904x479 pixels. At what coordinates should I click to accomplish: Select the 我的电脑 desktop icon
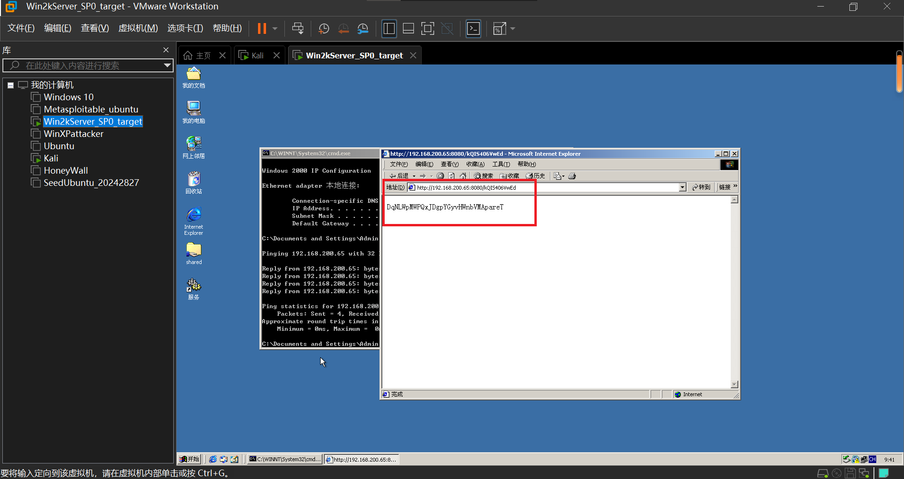tap(194, 112)
